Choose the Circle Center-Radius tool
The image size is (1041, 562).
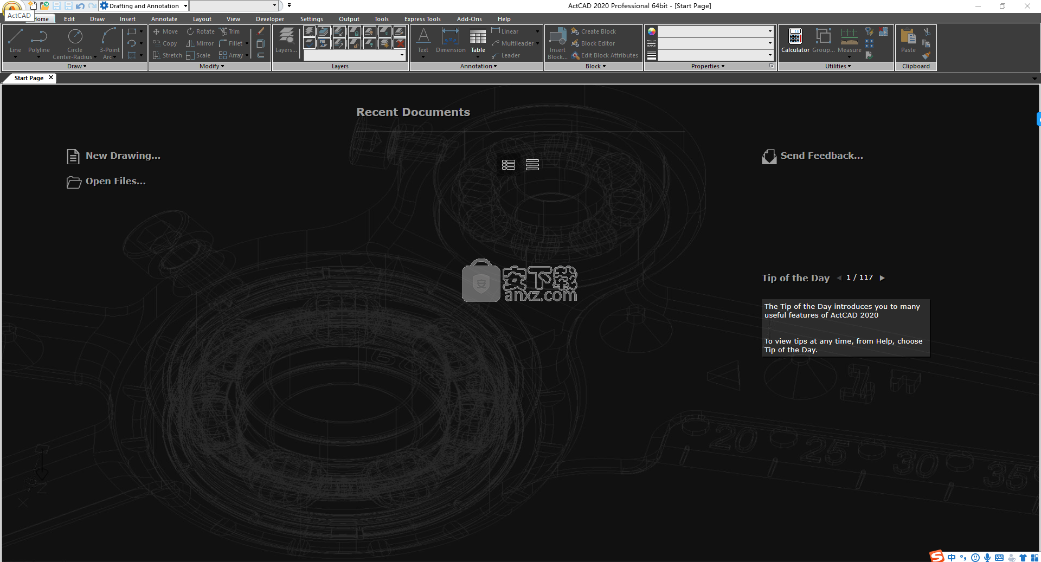click(75, 43)
